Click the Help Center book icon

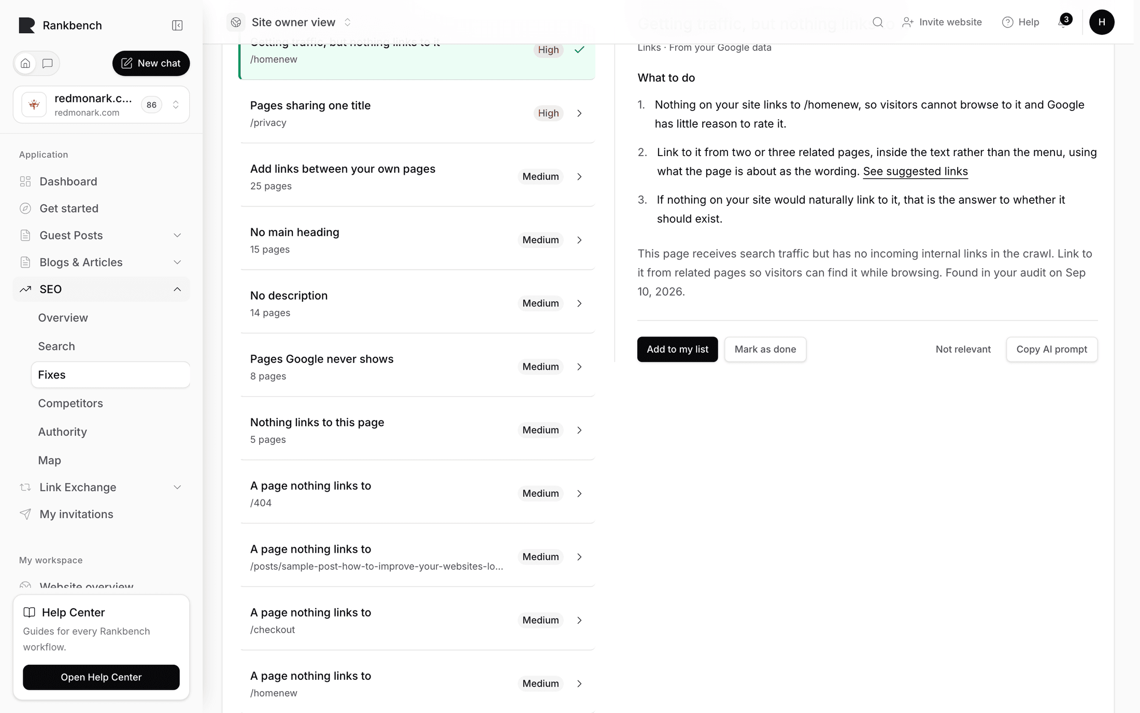[x=30, y=612]
